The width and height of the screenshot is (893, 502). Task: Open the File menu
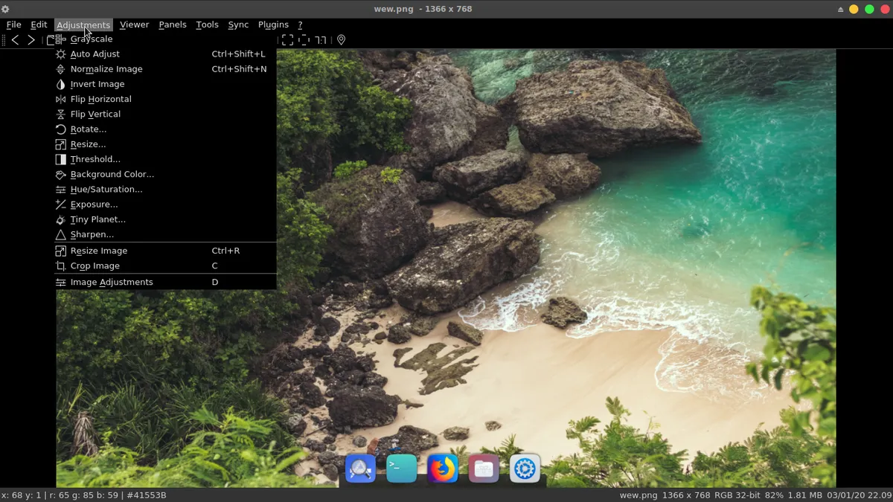(x=13, y=25)
